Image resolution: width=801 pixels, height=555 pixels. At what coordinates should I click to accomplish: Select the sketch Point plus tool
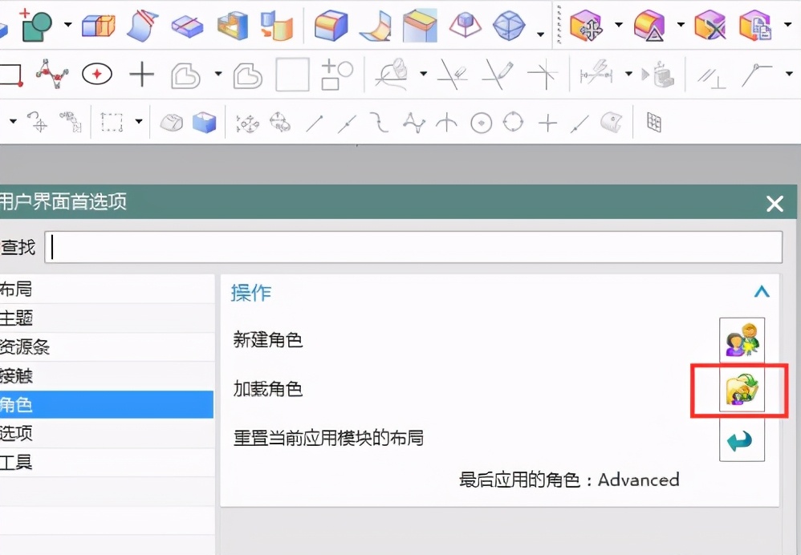point(141,75)
